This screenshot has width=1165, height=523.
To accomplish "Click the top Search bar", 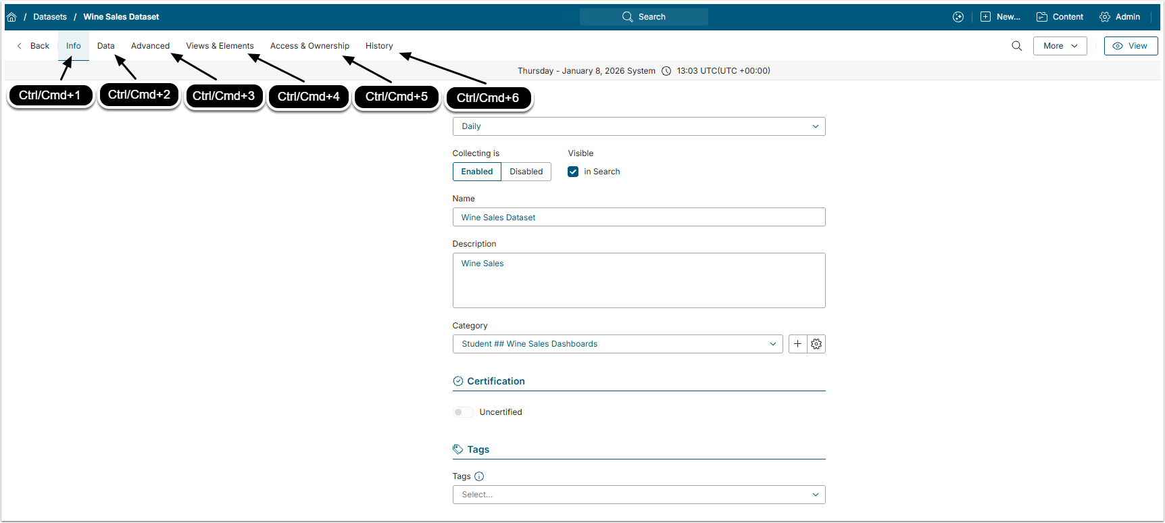I will click(643, 17).
